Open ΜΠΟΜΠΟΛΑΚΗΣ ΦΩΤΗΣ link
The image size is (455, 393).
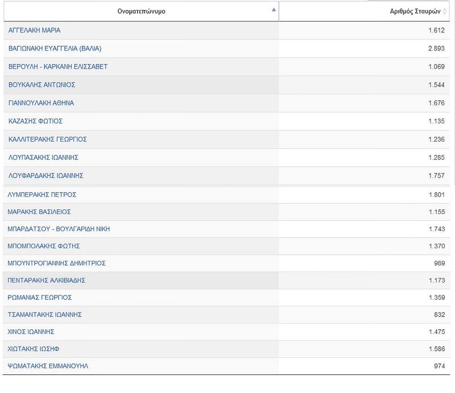44,246
